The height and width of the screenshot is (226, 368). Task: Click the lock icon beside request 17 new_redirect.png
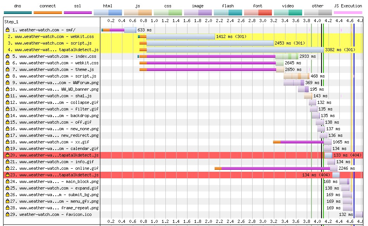pyautogui.click(x=7, y=135)
